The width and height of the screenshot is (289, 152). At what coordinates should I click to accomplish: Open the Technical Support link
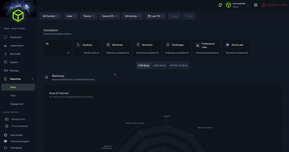coord(20,141)
